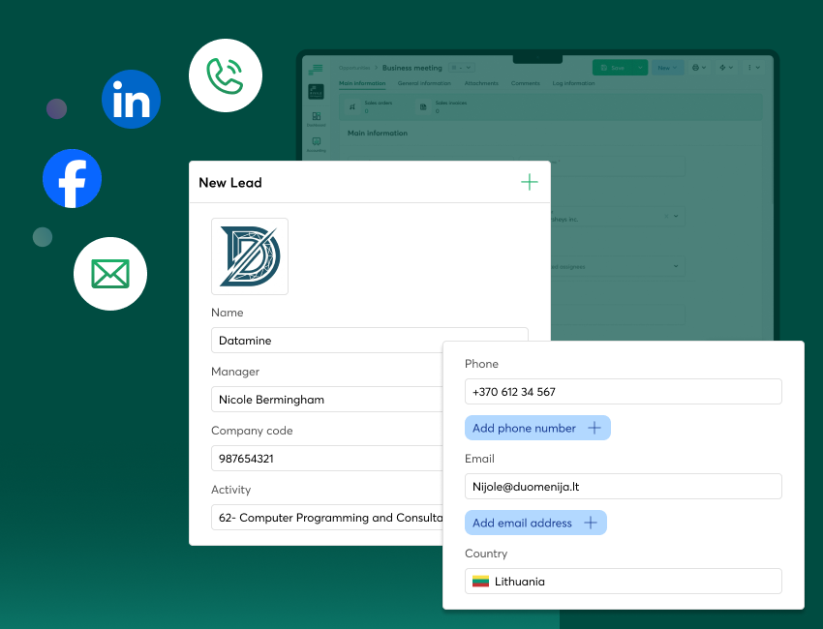The image size is (823, 629).
Task: Click the Facebook icon
Action: [72, 178]
